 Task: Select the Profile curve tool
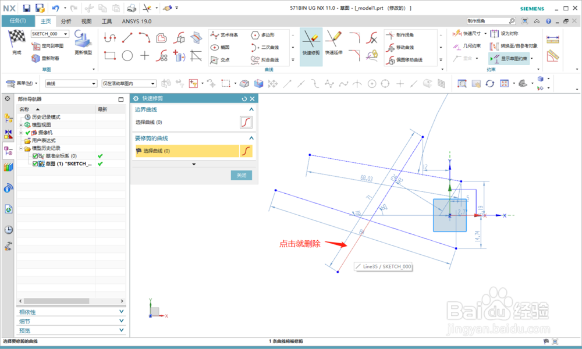coord(110,37)
